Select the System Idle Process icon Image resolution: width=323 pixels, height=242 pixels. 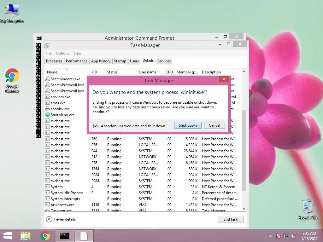click(48, 193)
